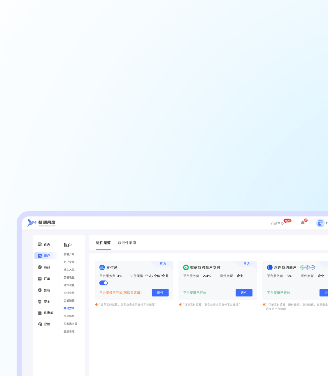Select the 进件渠道 tab

coord(103,243)
